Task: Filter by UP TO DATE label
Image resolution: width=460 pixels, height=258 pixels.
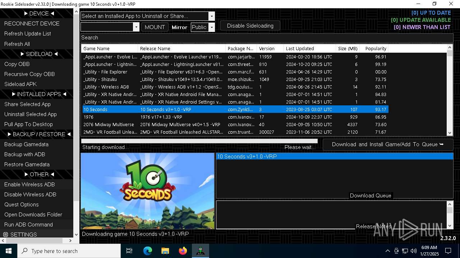Action: coord(431,13)
